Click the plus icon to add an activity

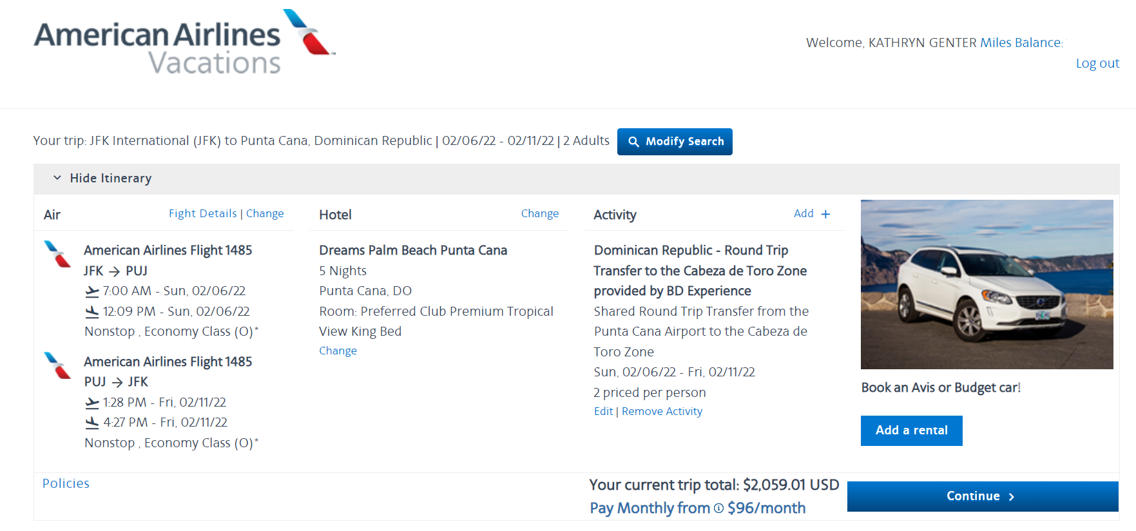(825, 213)
